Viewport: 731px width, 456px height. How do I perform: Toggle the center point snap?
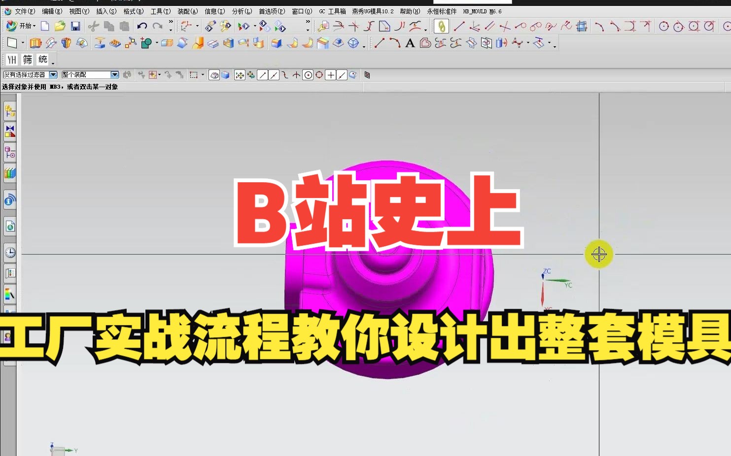click(309, 75)
